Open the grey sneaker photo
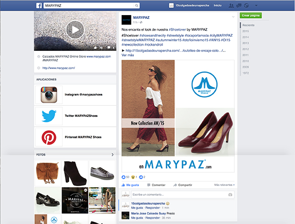 [102, 173]
